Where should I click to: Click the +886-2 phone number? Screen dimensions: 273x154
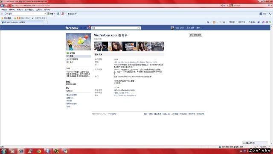(121, 93)
